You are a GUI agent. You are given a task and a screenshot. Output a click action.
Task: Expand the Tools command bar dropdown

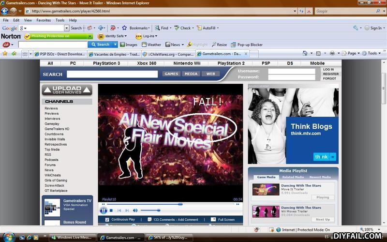379,53
